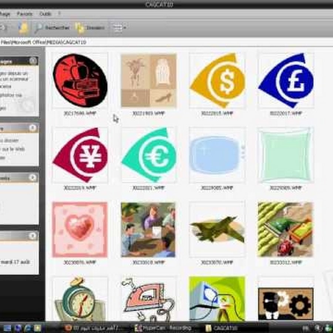Viewport: 333px width, 333px height.
Task: Select the teal euro sign clipart
Action: [x=149, y=155]
